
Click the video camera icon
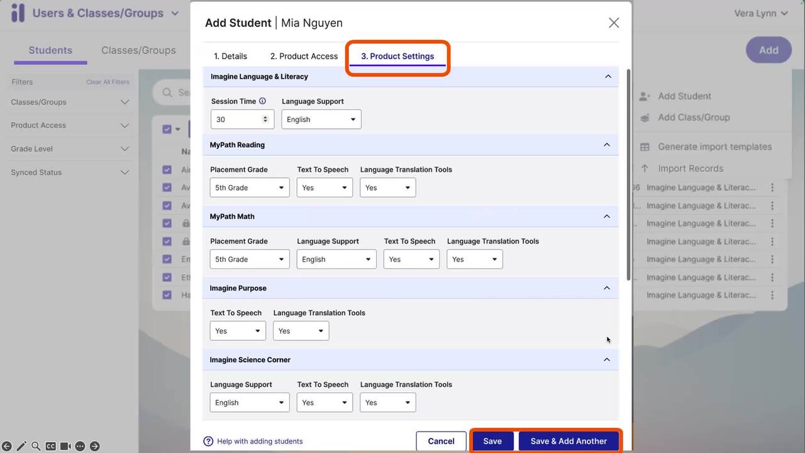coord(65,446)
